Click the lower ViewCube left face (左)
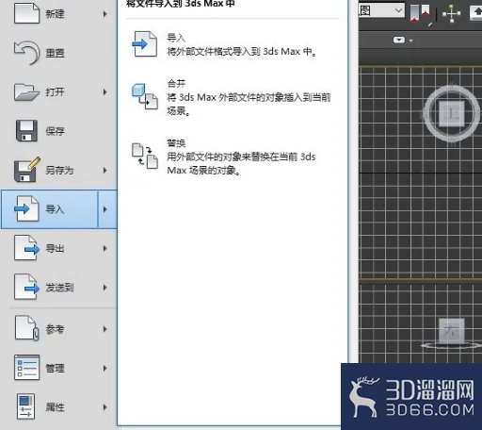Viewport: 482px width, 430px height. point(452,331)
